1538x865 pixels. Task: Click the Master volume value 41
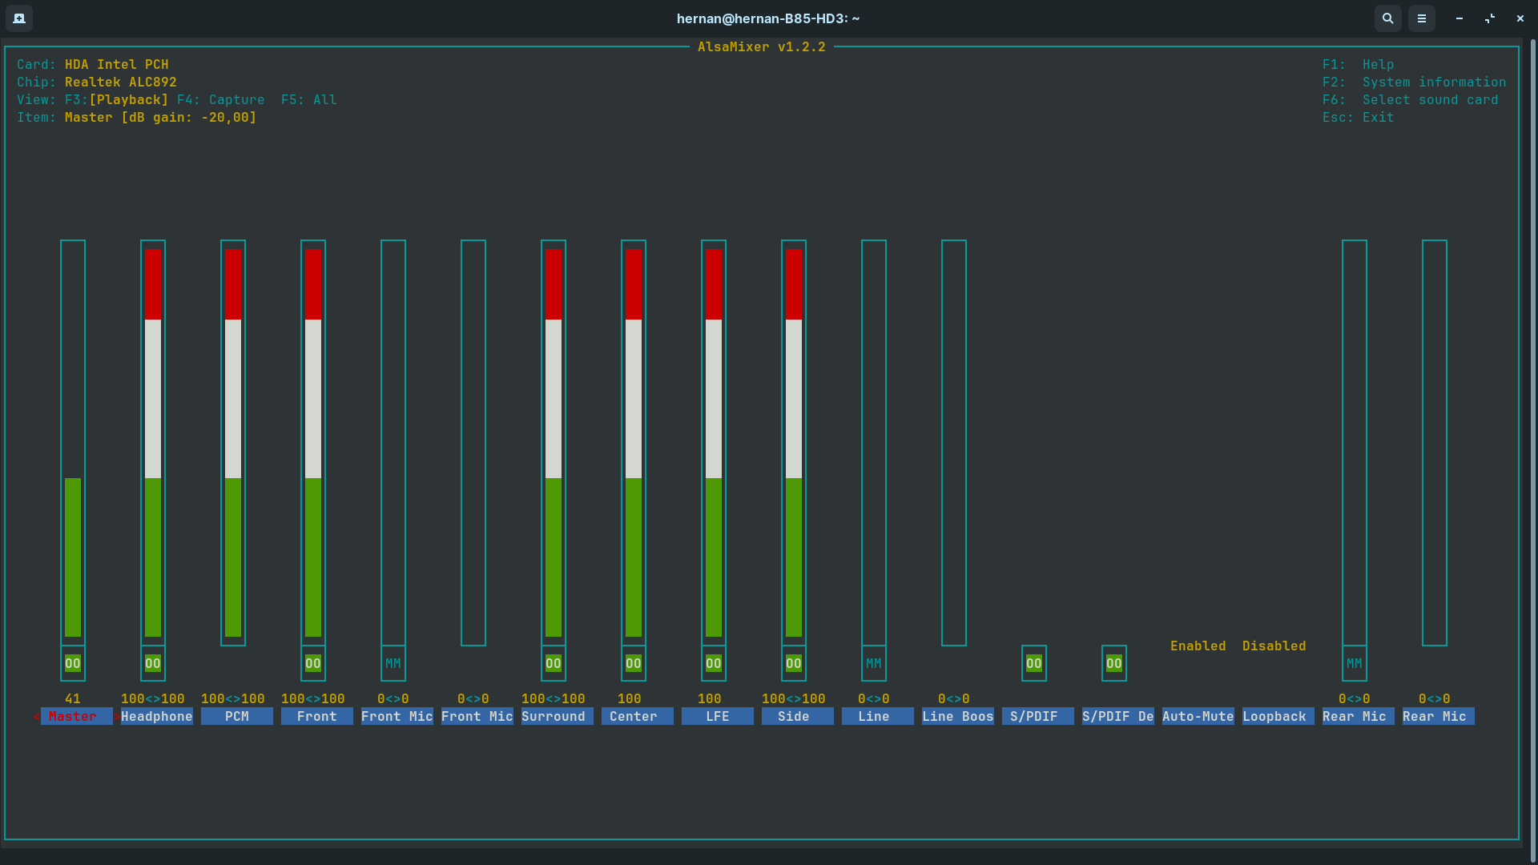(x=73, y=698)
